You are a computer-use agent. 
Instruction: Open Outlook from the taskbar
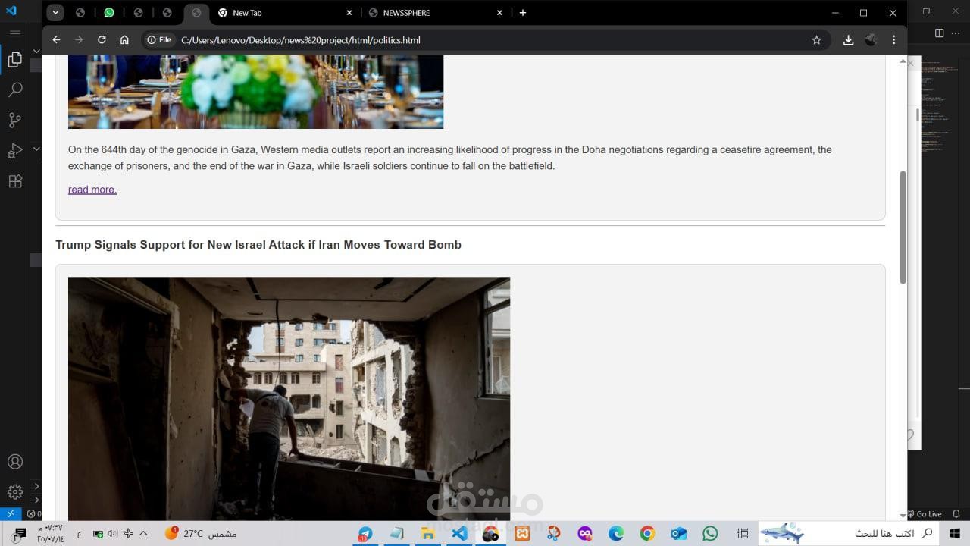(x=679, y=534)
